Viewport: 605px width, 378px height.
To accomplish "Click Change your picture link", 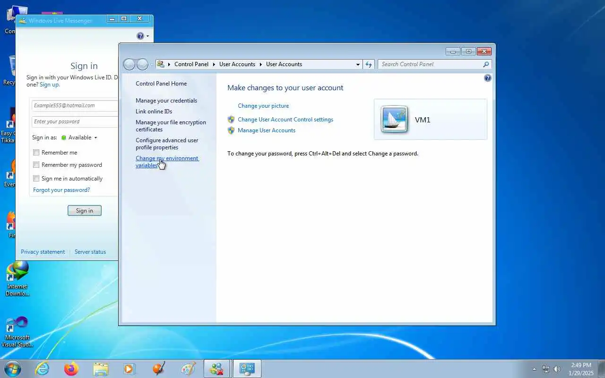I will 263,106.
